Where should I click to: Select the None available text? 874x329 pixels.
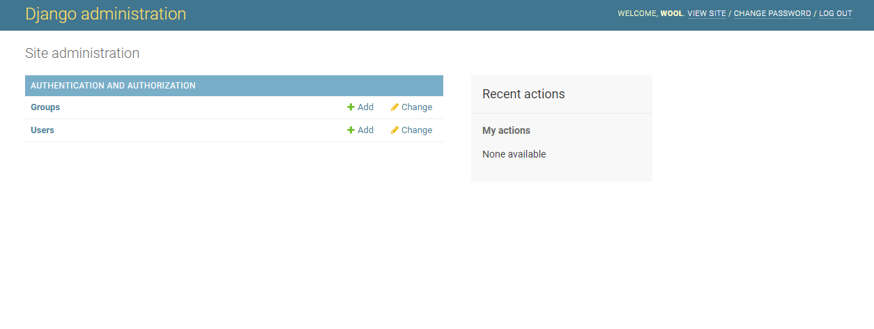pyautogui.click(x=514, y=154)
